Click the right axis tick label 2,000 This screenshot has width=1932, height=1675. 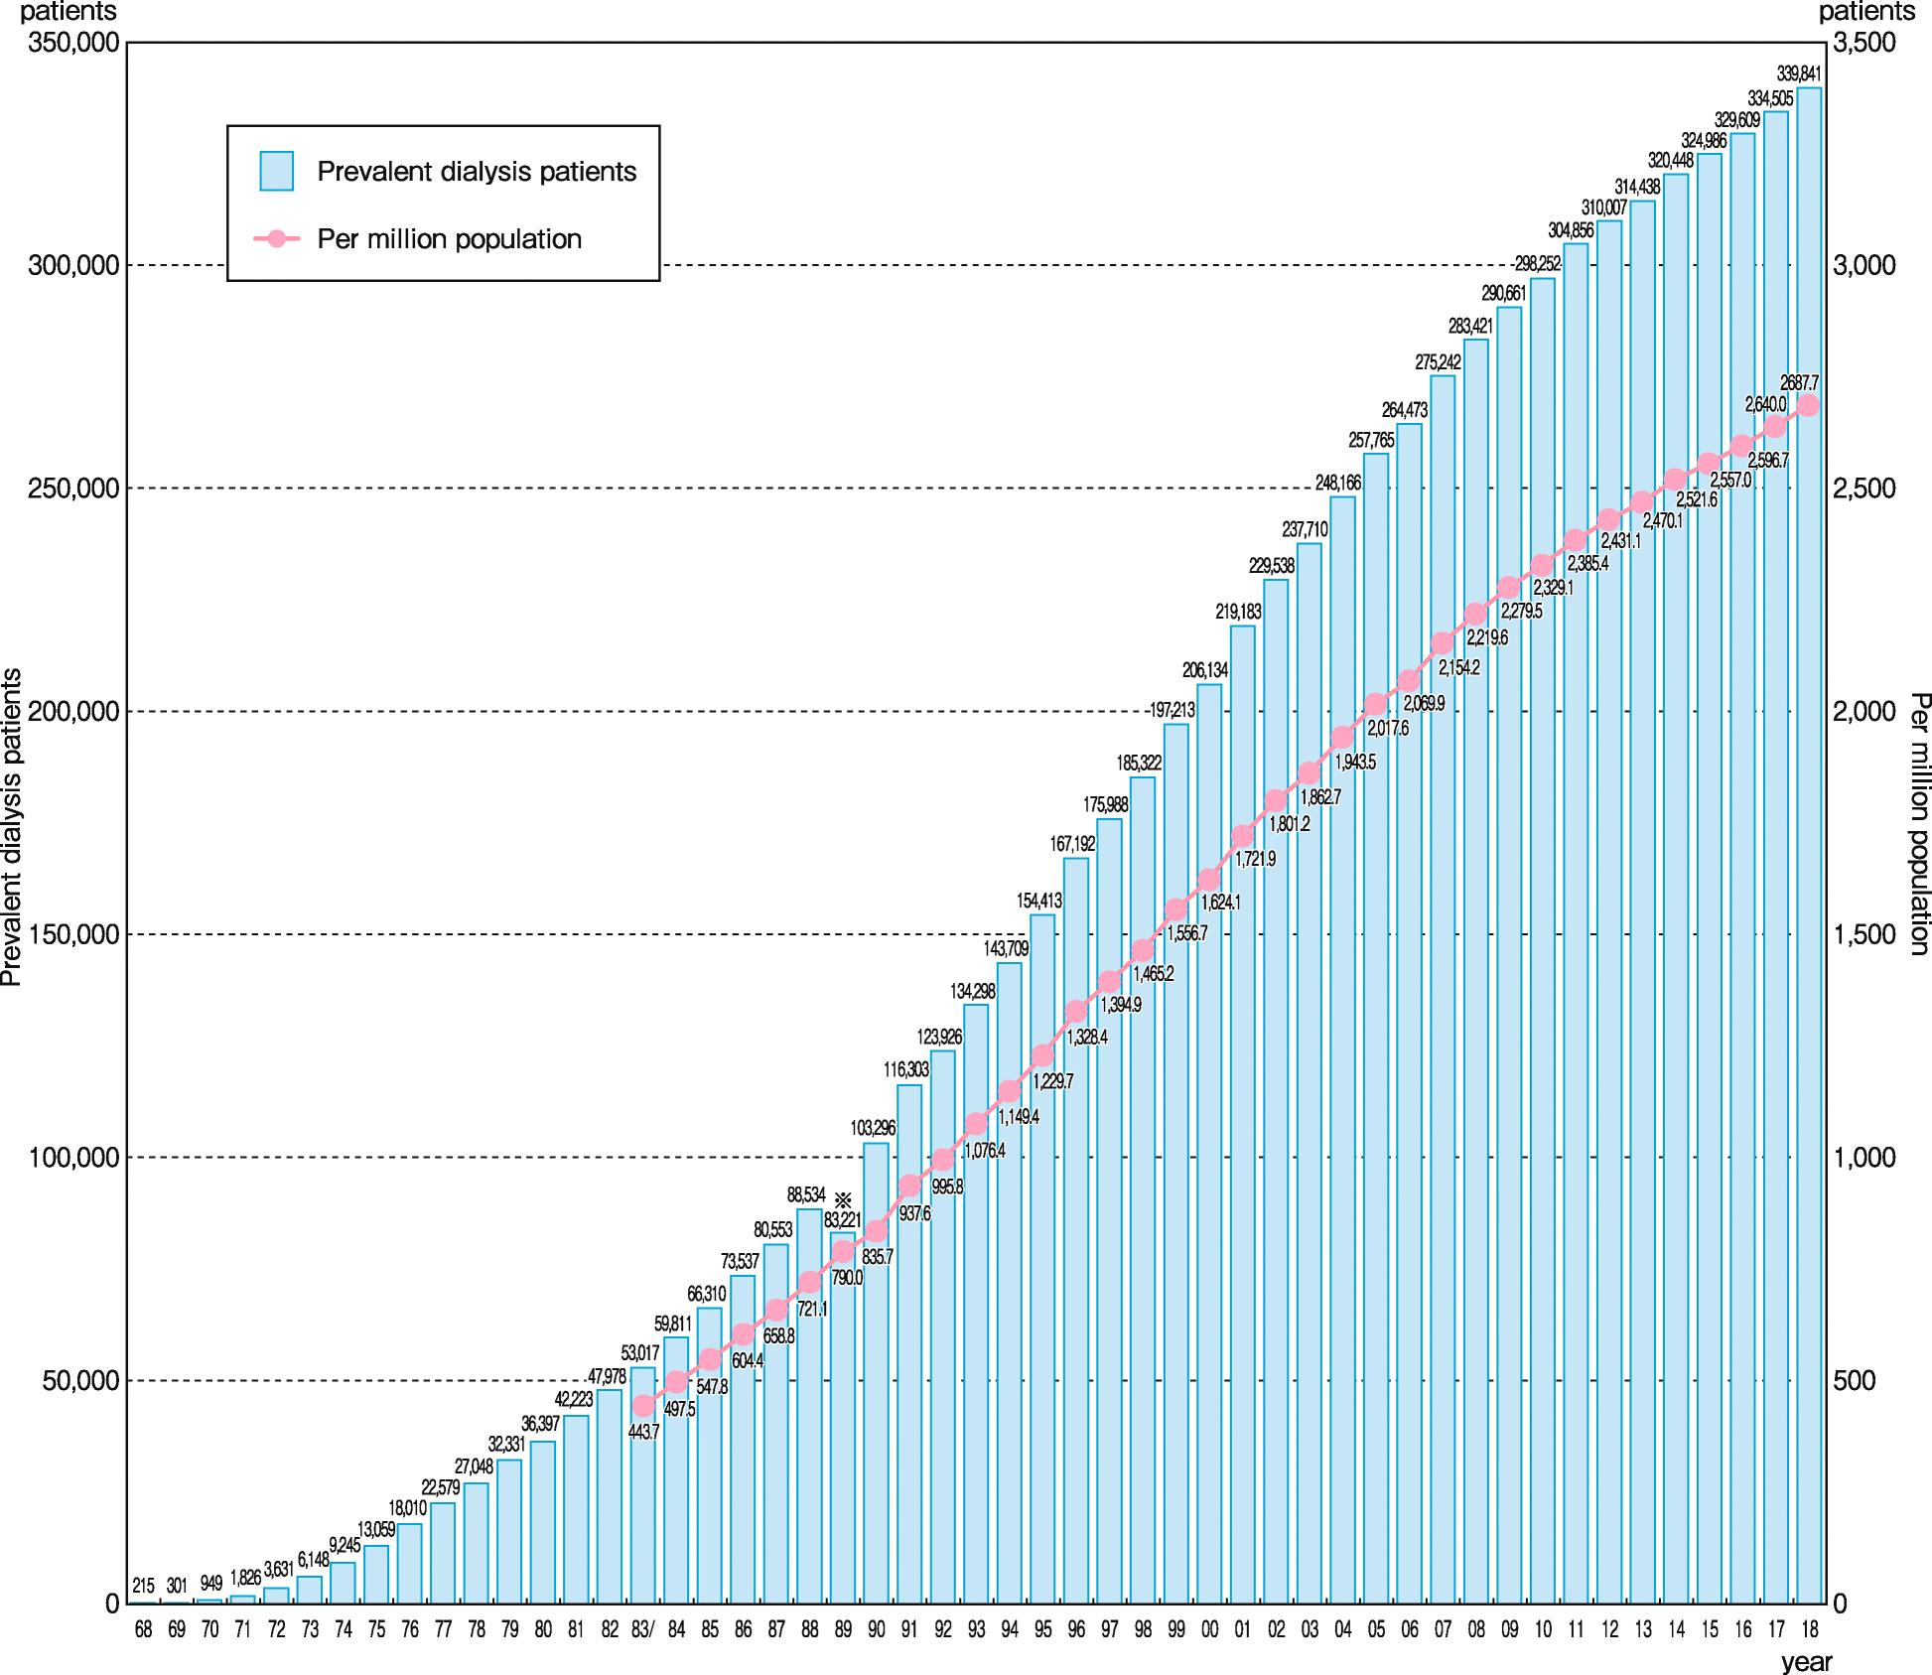pos(1863,711)
